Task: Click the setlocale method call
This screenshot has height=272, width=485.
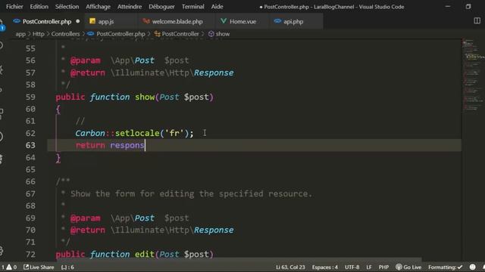Action: coord(137,133)
